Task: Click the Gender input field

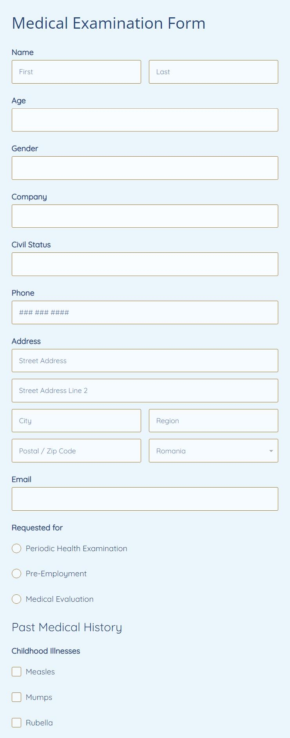Action: pos(145,168)
